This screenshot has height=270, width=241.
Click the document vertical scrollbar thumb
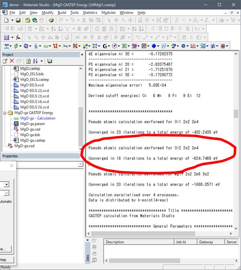[x=236, y=114]
